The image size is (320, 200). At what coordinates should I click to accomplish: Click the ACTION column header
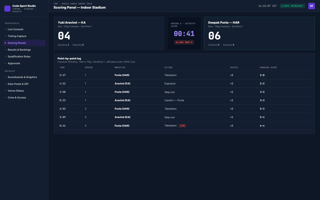pos(168,67)
